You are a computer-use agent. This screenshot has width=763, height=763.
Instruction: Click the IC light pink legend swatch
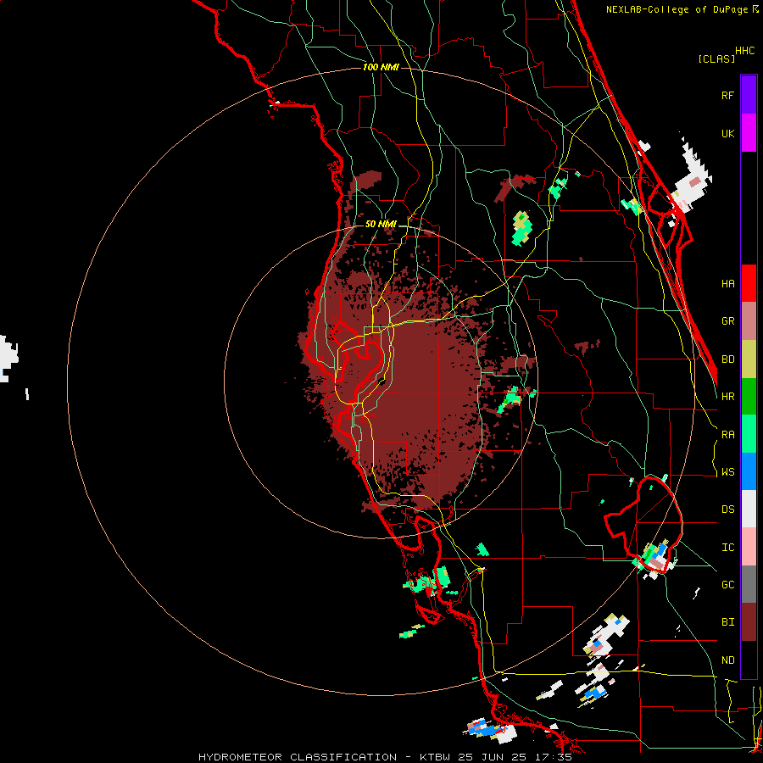[749, 547]
